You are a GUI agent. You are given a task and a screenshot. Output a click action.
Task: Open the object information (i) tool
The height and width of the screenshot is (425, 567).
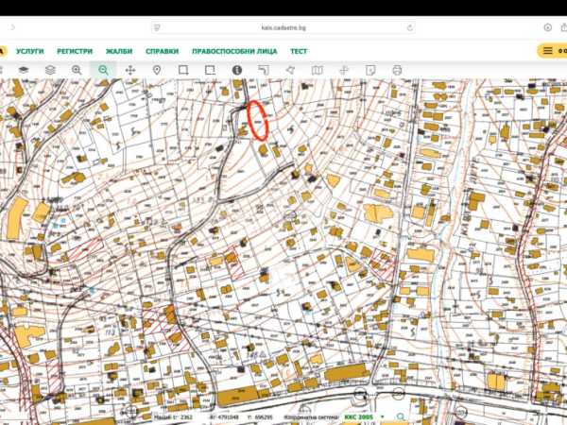(237, 70)
